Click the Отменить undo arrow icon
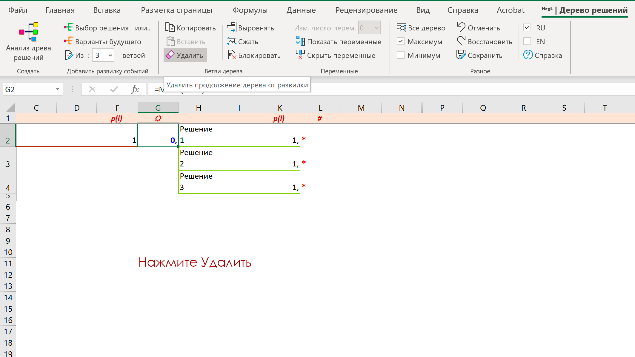 pos(461,27)
